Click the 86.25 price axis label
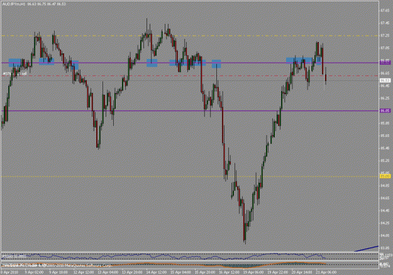This screenshot has height=275, width=393. (x=385, y=98)
